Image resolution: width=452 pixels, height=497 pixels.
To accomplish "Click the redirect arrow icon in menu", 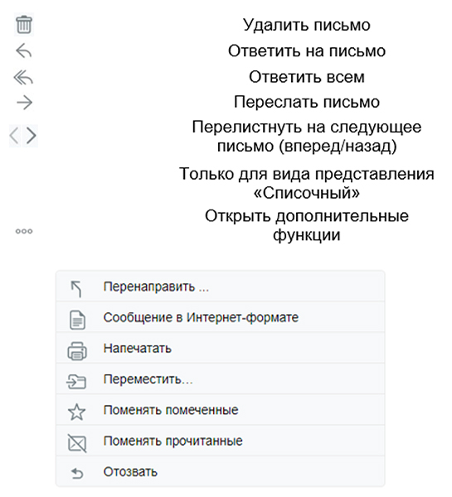I will pyautogui.click(x=76, y=289).
